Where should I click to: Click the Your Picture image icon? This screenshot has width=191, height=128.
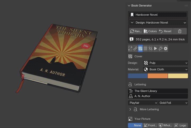pyautogui.click(x=130, y=119)
